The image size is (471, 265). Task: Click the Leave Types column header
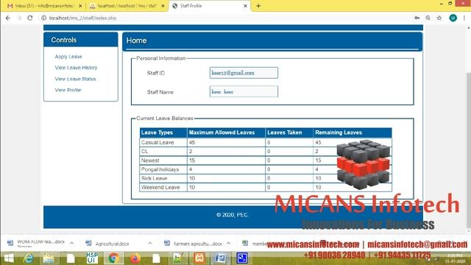coord(163,132)
